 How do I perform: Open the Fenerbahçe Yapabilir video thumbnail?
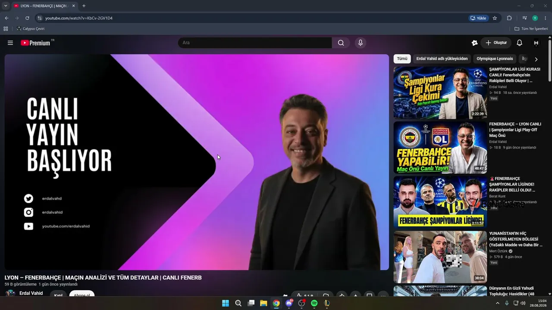(440, 147)
